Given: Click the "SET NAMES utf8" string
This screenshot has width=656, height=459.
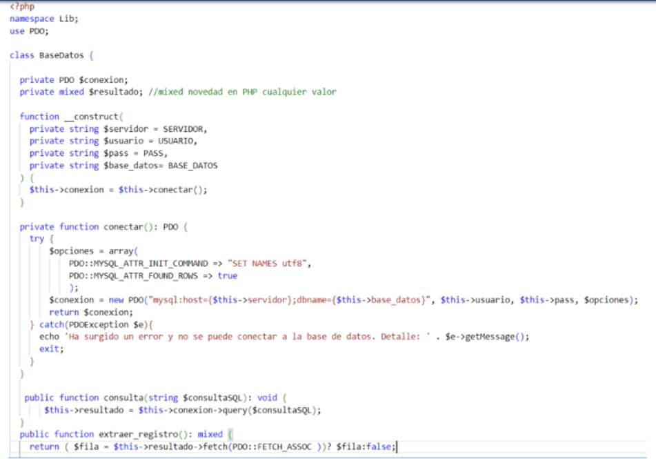Looking at the screenshot, I should click(267, 264).
